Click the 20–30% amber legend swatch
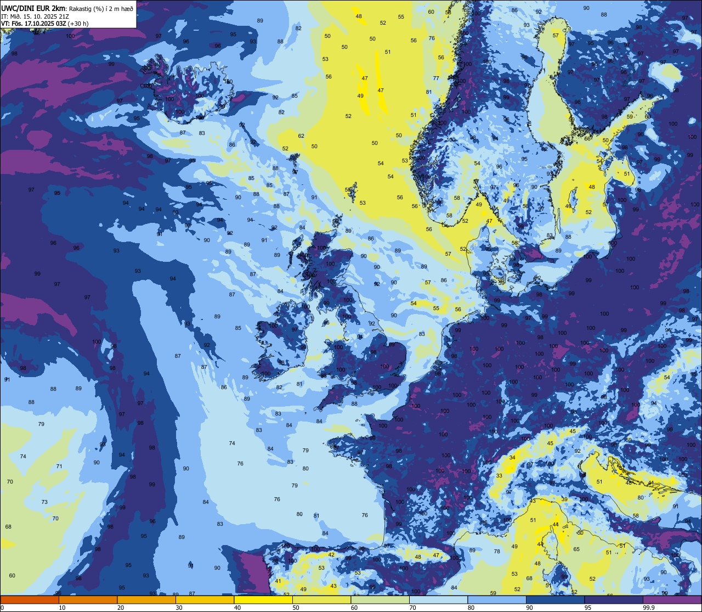702x612 pixels. tap(146, 599)
